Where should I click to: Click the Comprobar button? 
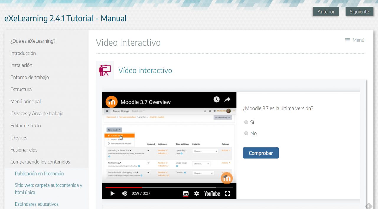tap(260, 153)
